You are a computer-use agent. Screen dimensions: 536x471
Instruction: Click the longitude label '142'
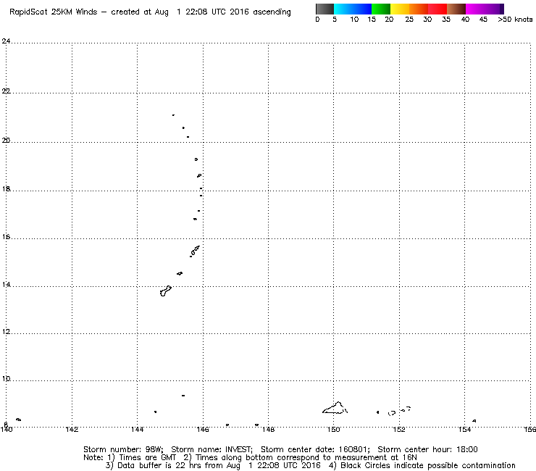[x=72, y=430]
